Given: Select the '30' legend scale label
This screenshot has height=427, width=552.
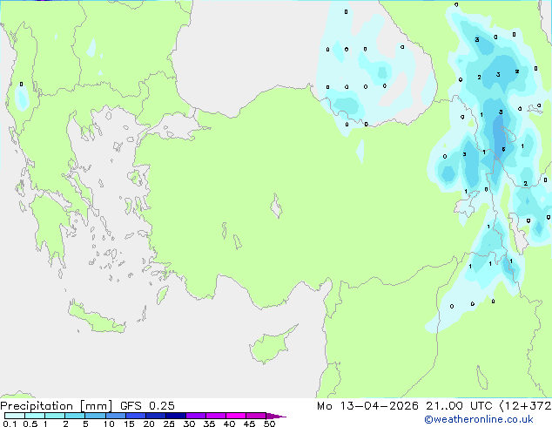Looking at the screenshot, I should tap(189, 424).
